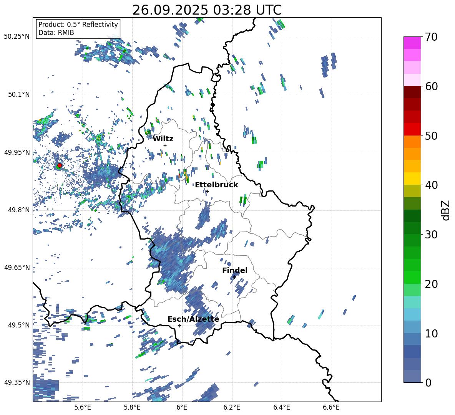Click the Findel station cross marker
Viewport: 455px width, 415px height.
[234, 277]
